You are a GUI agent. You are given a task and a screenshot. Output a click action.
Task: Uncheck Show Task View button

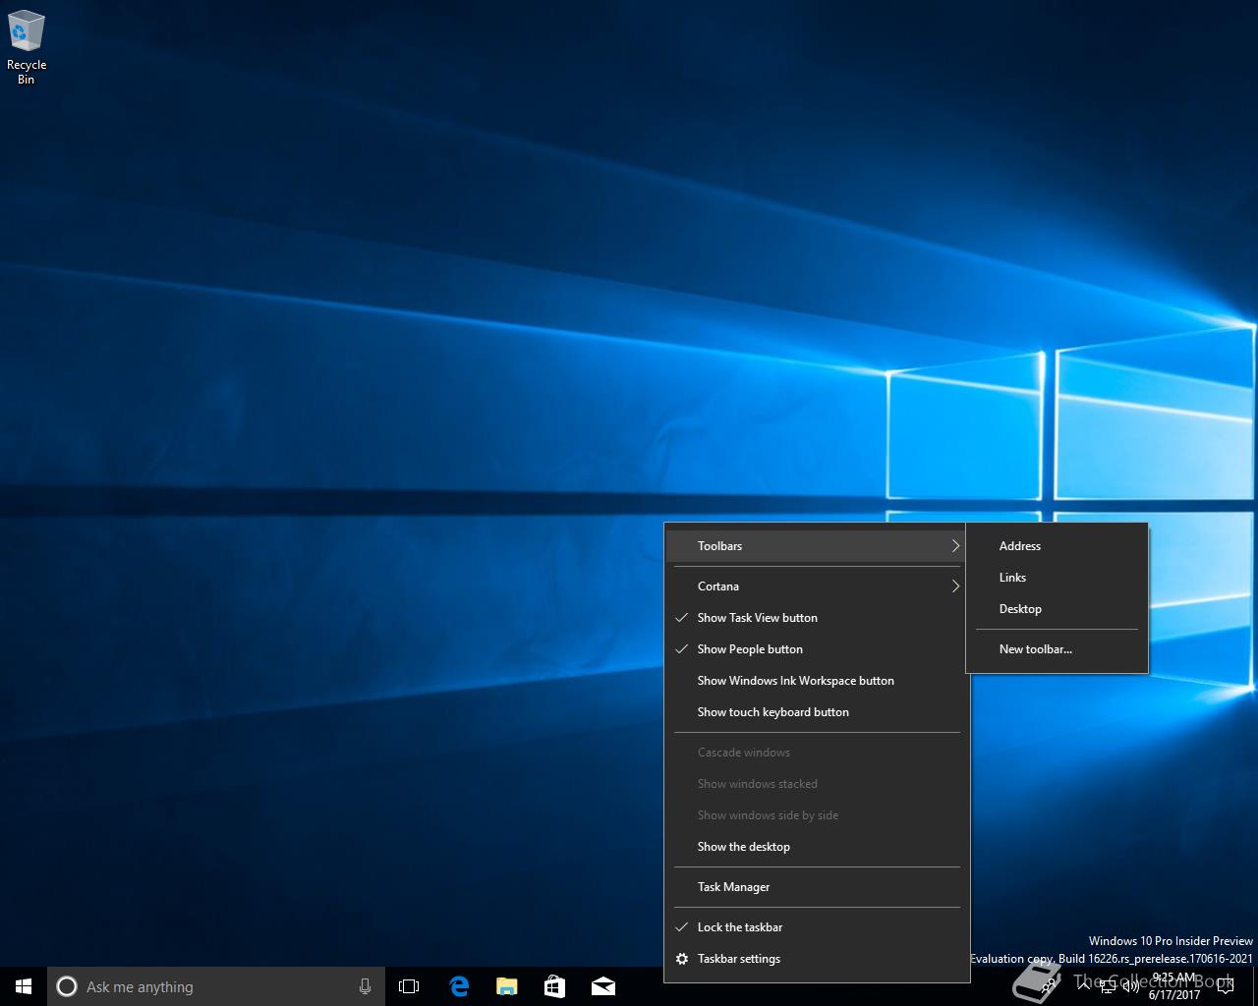[757, 618]
